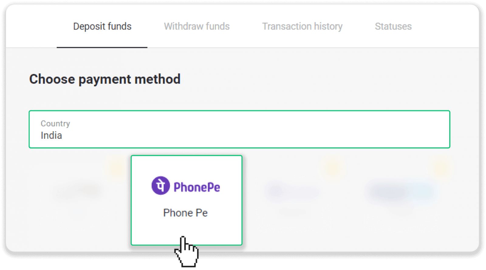Viewport: 486px width, 270px height.
Task: Click the India value in Country field
Action: point(51,135)
